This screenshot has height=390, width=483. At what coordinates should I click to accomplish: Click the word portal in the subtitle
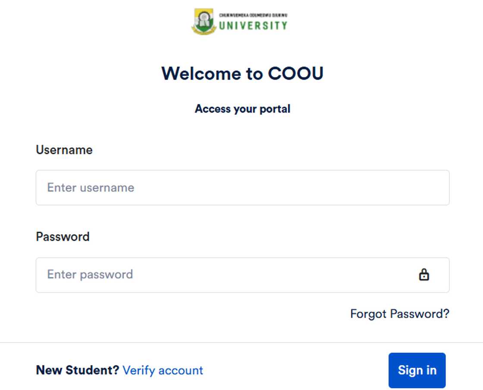click(275, 109)
